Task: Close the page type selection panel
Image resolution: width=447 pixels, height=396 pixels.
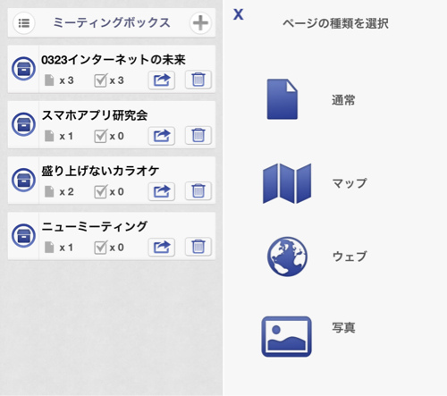Action: click(x=239, y=14)
